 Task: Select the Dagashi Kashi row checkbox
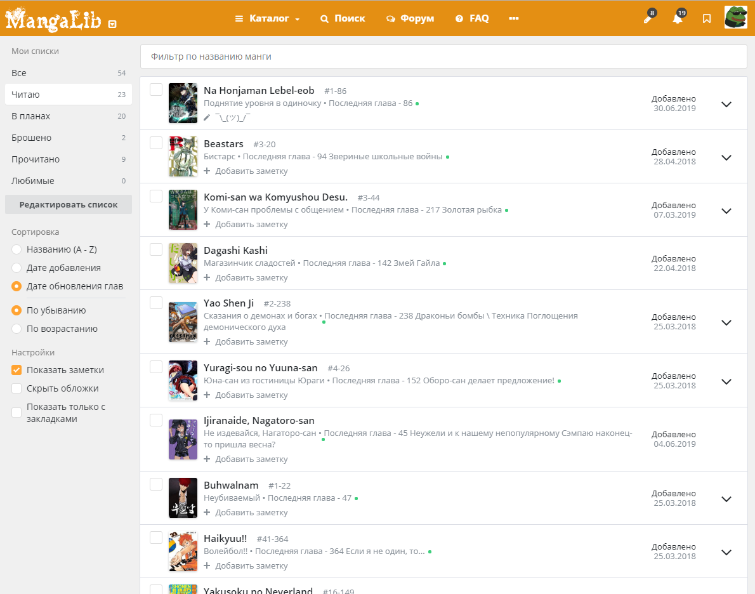point(156,249)
